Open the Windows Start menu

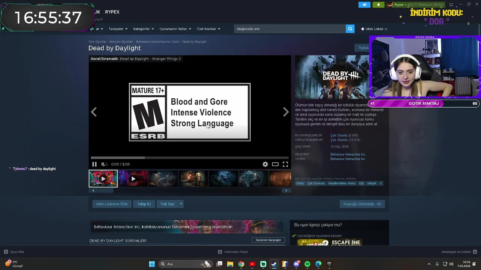(152, 264)
